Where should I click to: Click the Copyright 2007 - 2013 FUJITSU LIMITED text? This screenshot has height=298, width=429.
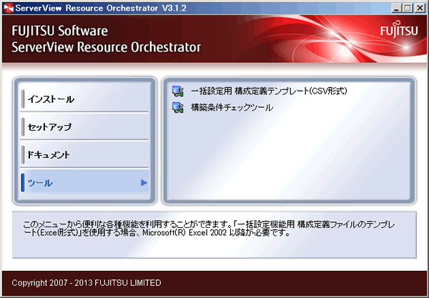(87, 283)
